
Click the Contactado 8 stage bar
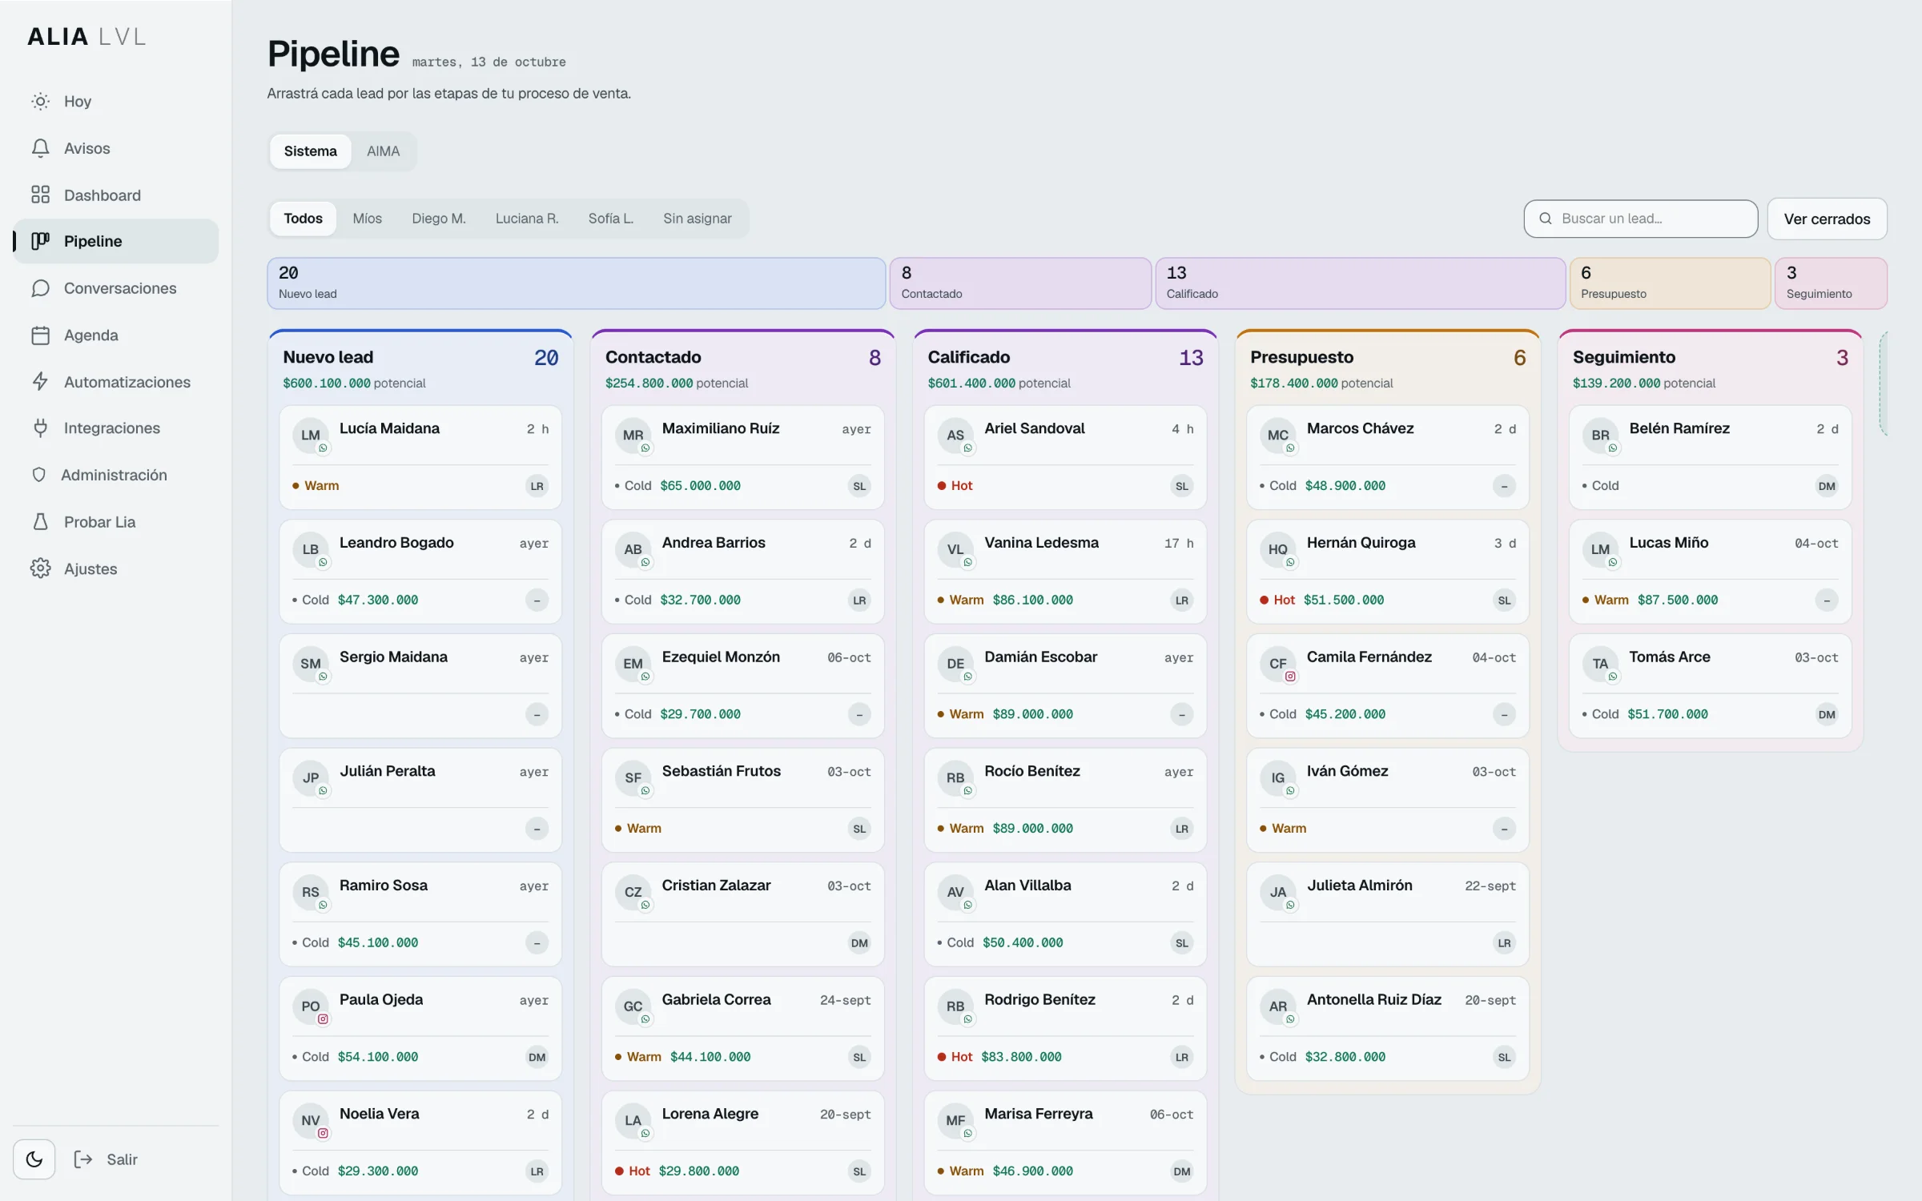point(1021,283)
